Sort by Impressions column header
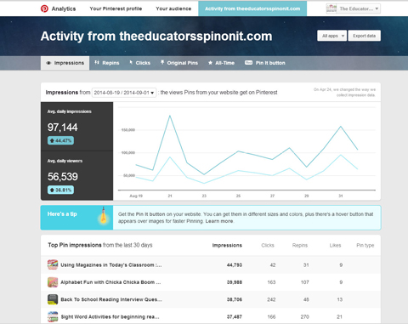This screenshot has width=408, height=324. pyautogui.click(x=227, y=245)
